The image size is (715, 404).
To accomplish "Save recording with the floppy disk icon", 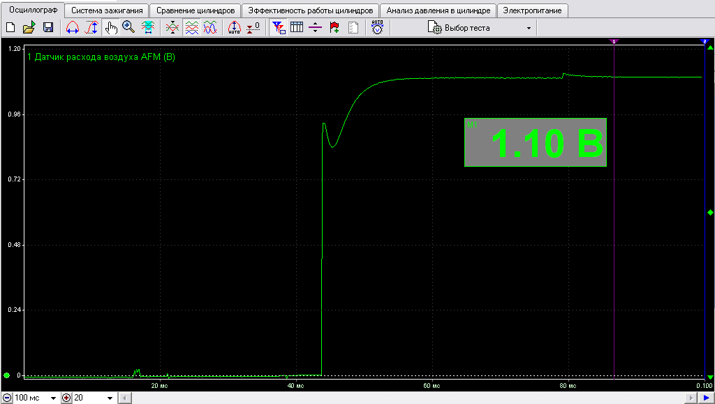I will tap(48, 28).
